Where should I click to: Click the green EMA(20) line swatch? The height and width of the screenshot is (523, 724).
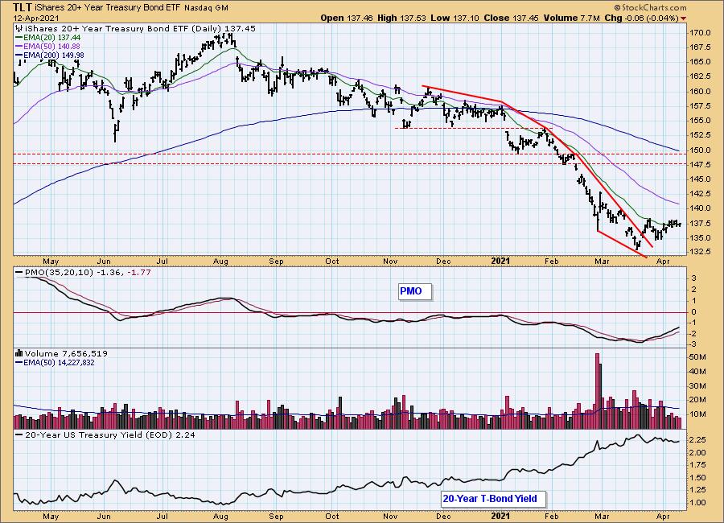19,38
